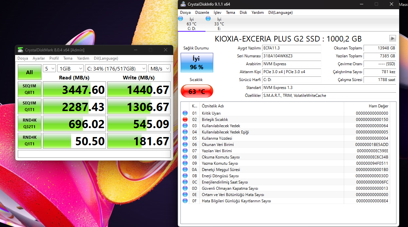Image resolution: width=408 pixels, height=227 pixels.
Task: Open the unit dropdown showing MB/s
Action: click(x=159, y=68)
